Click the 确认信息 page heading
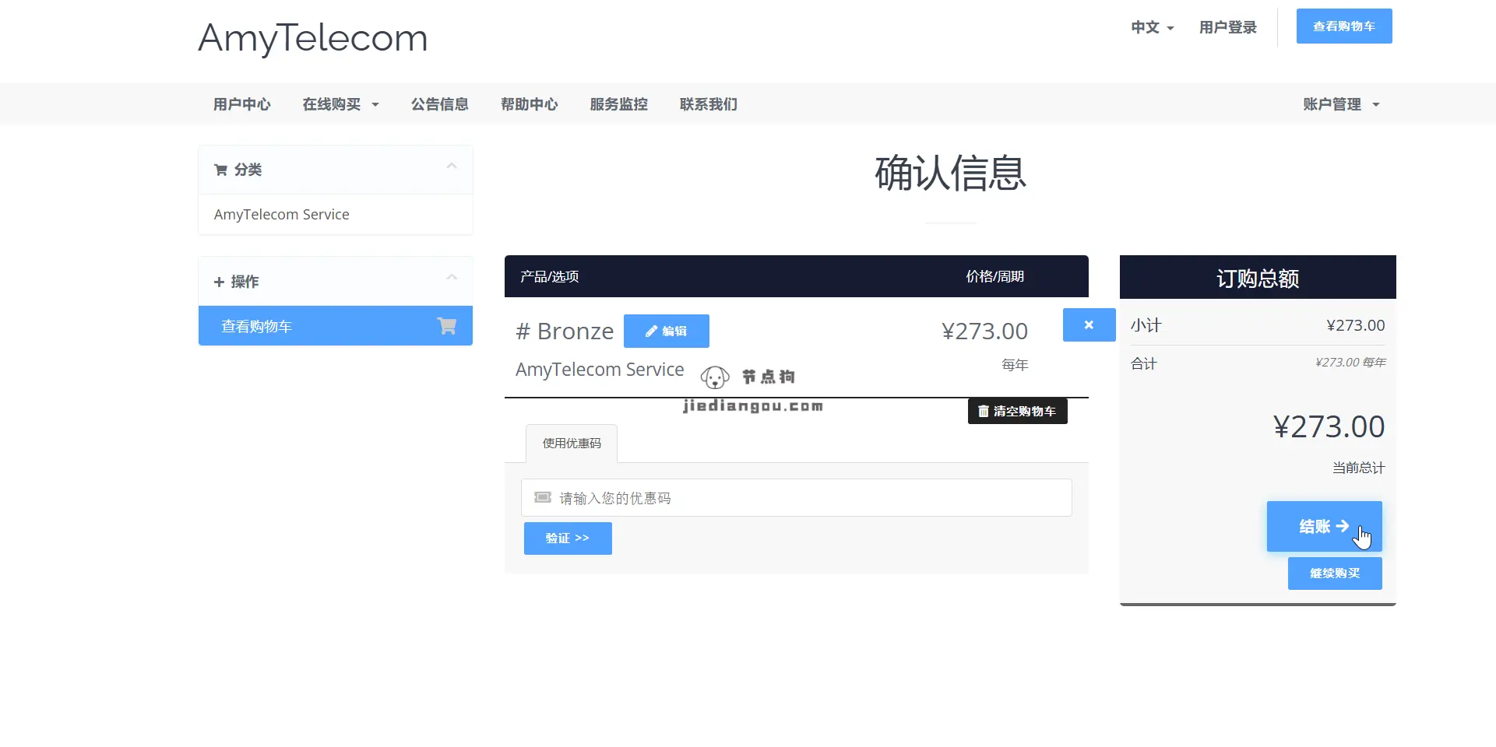This screenshot has height=747, width=1496. pyautogui.click(x=950, y=173)
